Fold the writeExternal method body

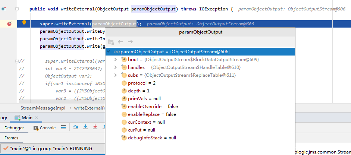tap(17, 9)
